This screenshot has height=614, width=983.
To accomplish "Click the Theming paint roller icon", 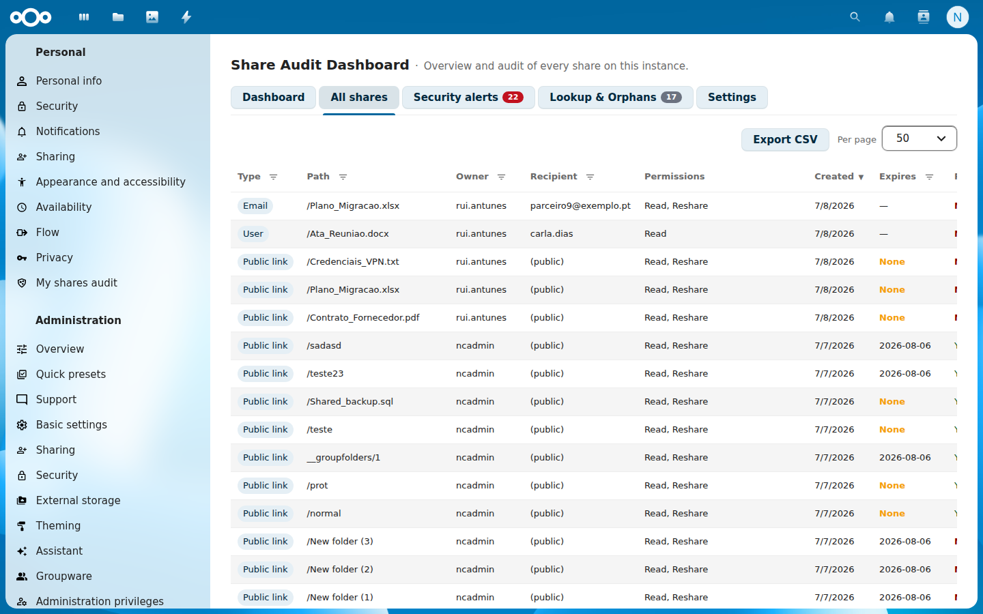I will click(x=22, y=526).
